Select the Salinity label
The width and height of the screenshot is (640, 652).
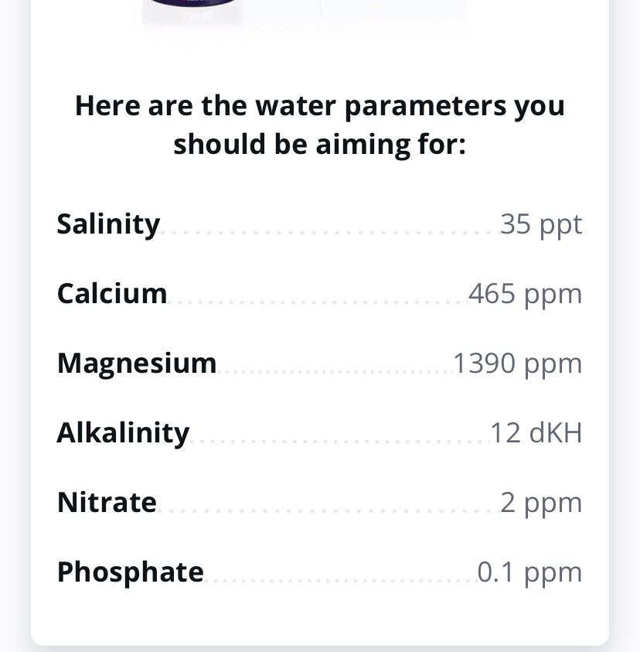pos(108,224)
